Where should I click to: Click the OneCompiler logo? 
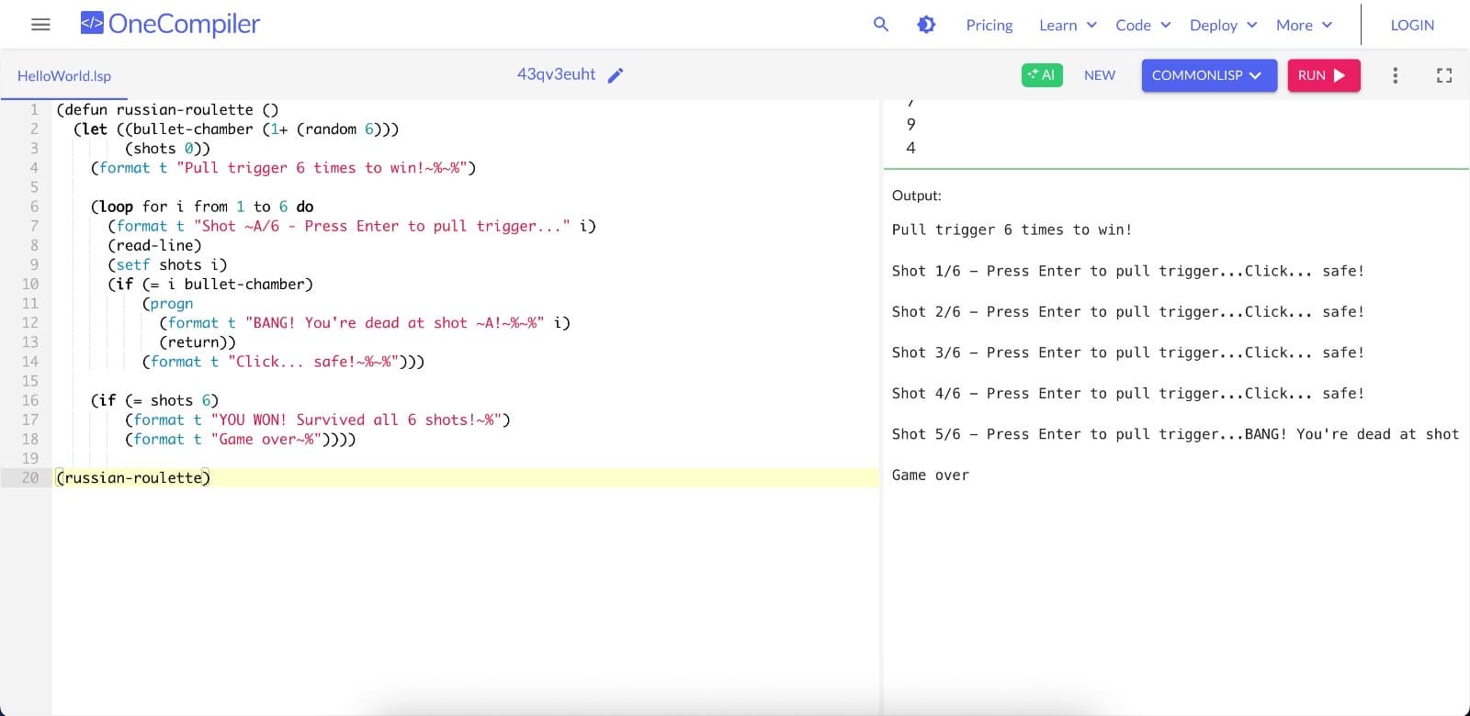click(x=170, y=25)
